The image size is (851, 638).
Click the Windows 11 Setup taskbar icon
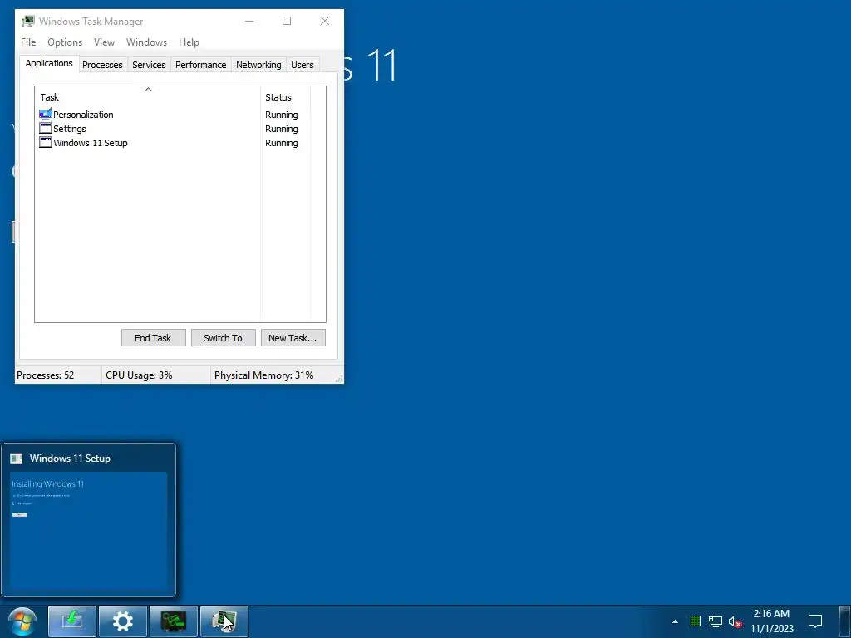72,621
